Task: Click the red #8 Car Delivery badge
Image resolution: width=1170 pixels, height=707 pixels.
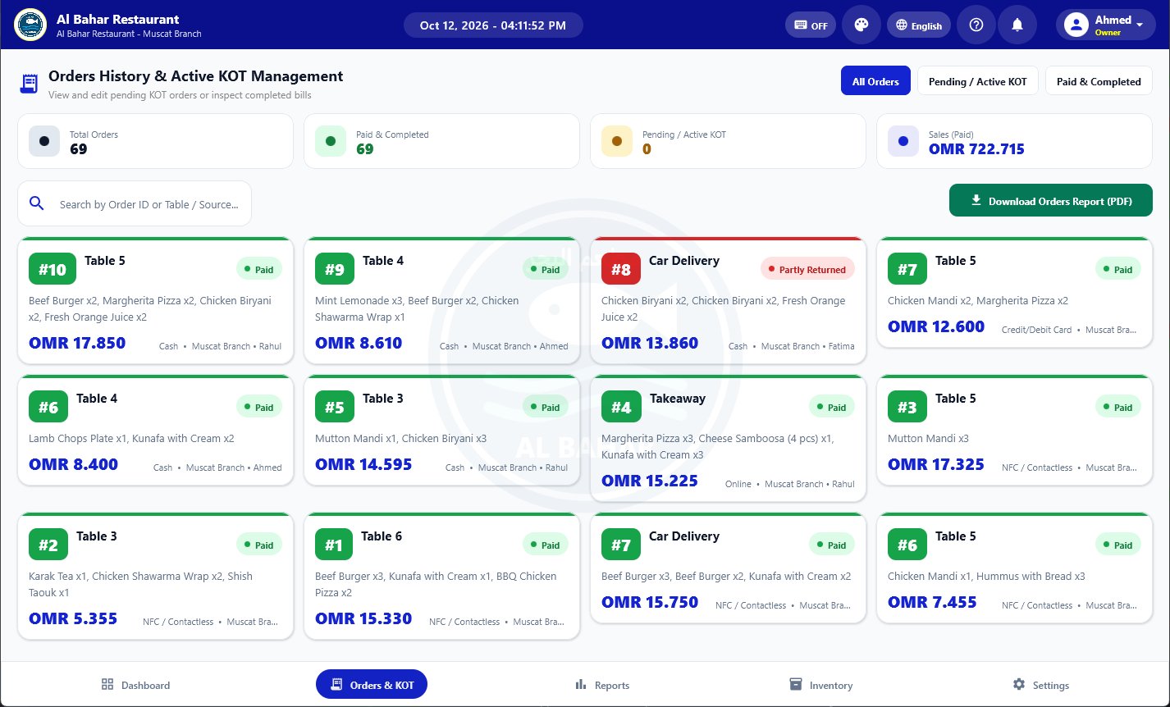Action: coord(621,270)
